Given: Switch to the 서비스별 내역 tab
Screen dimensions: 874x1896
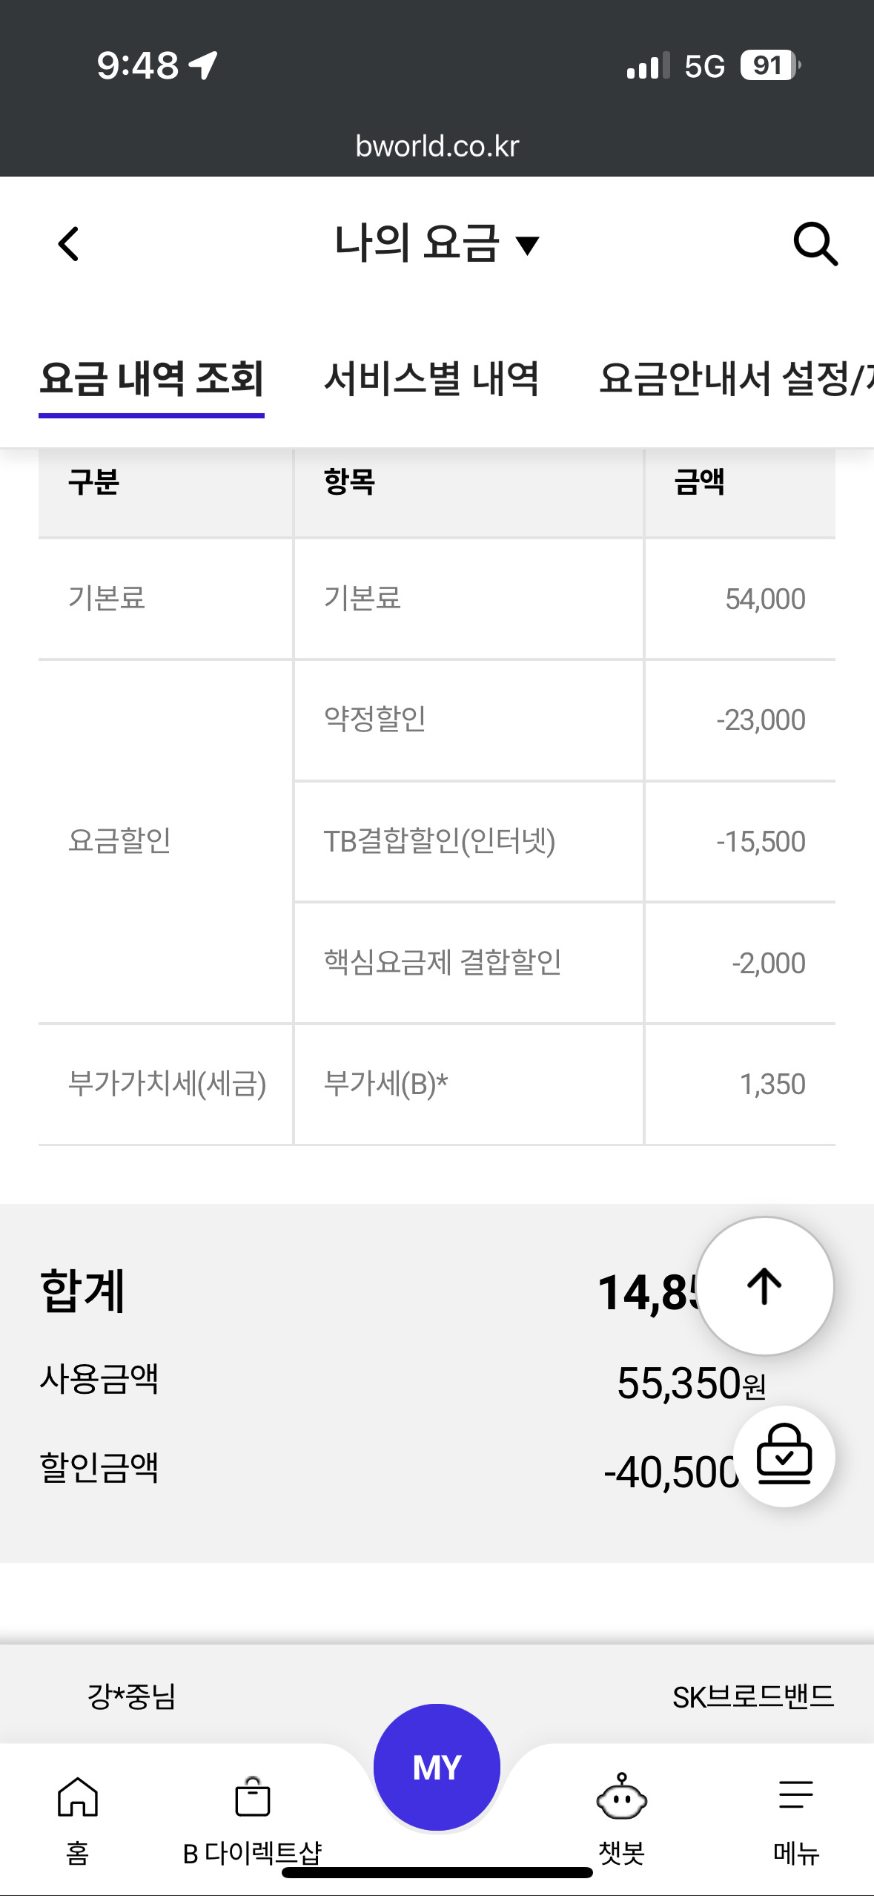Looking at the screenshot, I should click(431, 379).
